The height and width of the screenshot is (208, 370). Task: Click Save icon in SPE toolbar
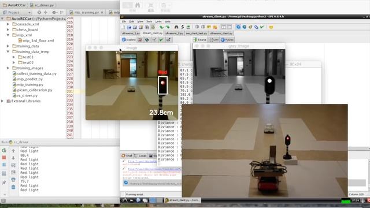(x=135, y=27)
